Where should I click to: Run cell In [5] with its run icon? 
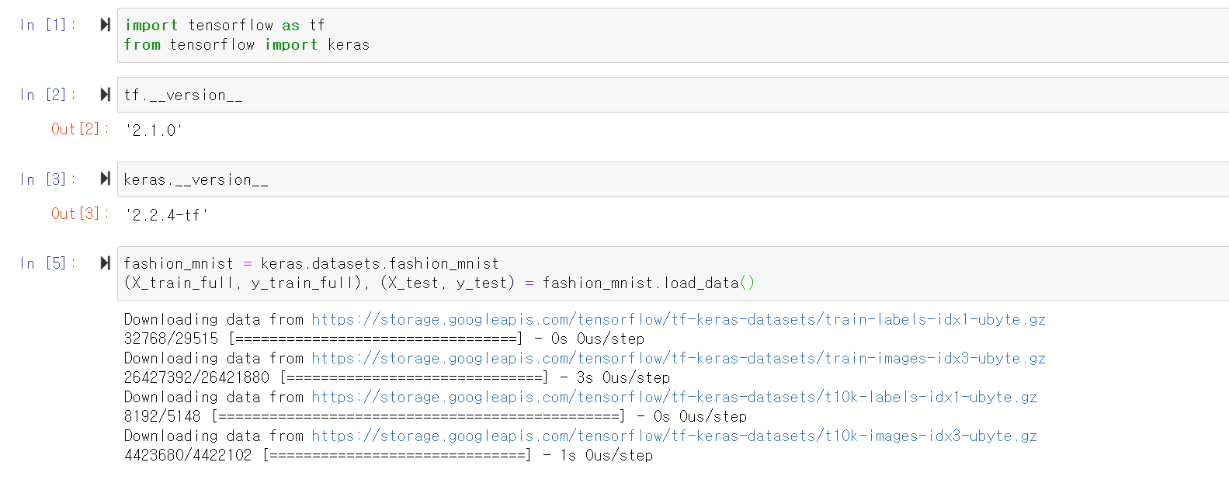pos(106,263)
